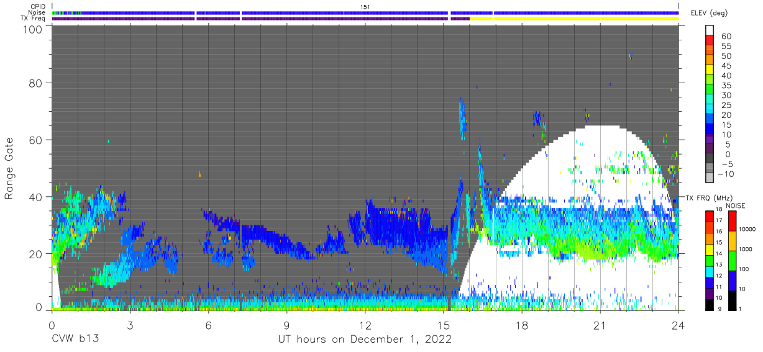
Task: Click the 12 hour tick label
Action: (365, 325)
